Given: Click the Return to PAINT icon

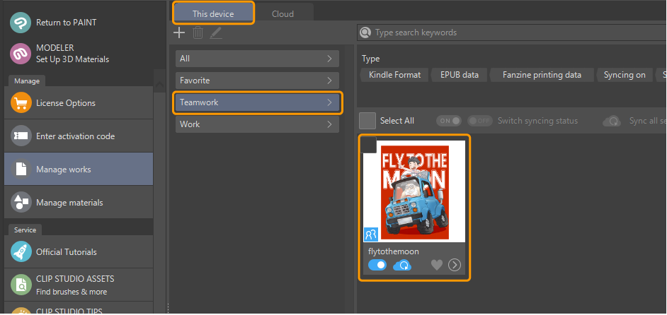Looking at the screenshot, I should (21, 23).
